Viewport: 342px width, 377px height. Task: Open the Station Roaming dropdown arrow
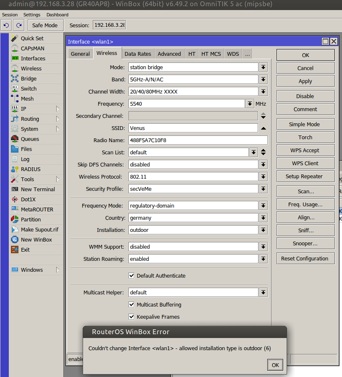263,259
